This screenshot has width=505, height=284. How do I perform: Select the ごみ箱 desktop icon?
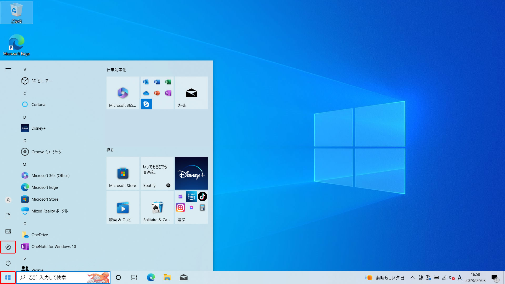pyautogui.click(x=16, y=13)
